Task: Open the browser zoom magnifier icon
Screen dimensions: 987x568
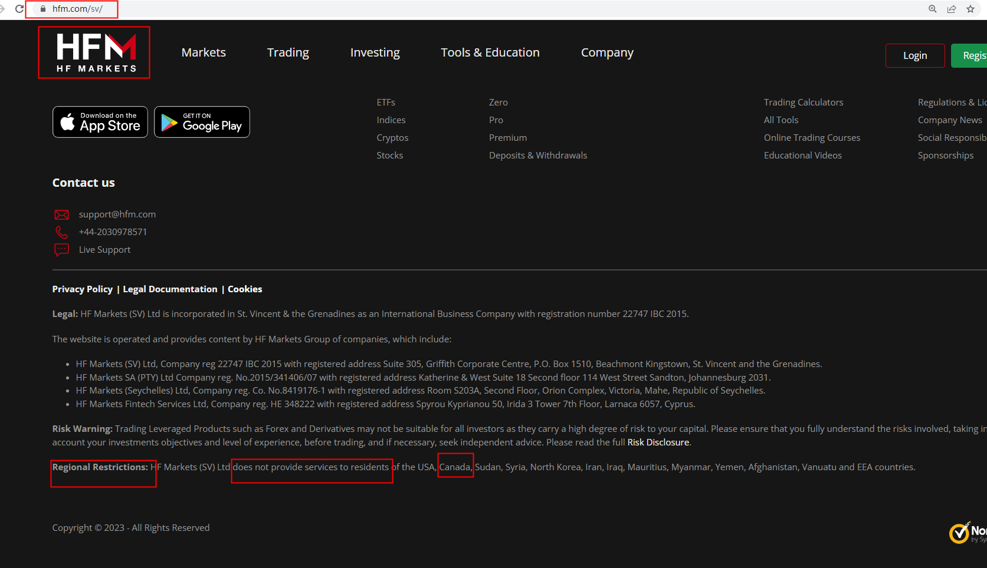Action: tap(933, 9)
